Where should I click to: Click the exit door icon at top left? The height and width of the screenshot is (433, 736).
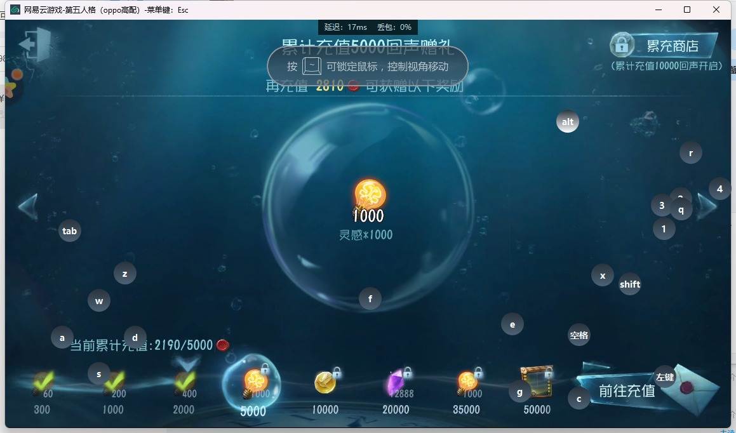tap(35, 44)
